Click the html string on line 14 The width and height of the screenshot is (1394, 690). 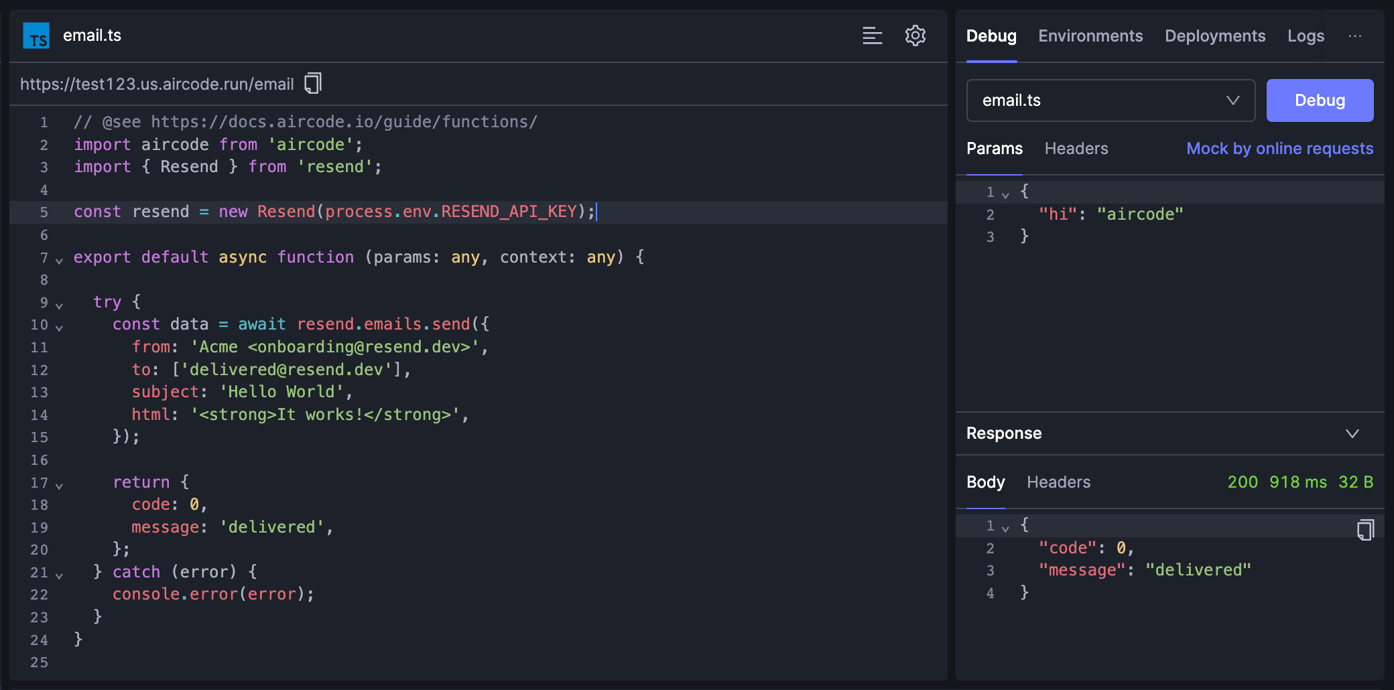(x=325, y=415)
